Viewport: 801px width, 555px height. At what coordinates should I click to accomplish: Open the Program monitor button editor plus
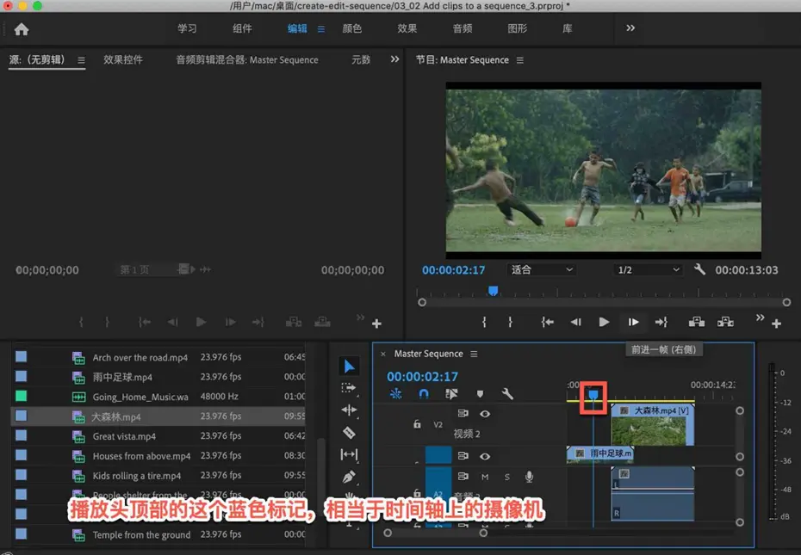tap(777, 324)
